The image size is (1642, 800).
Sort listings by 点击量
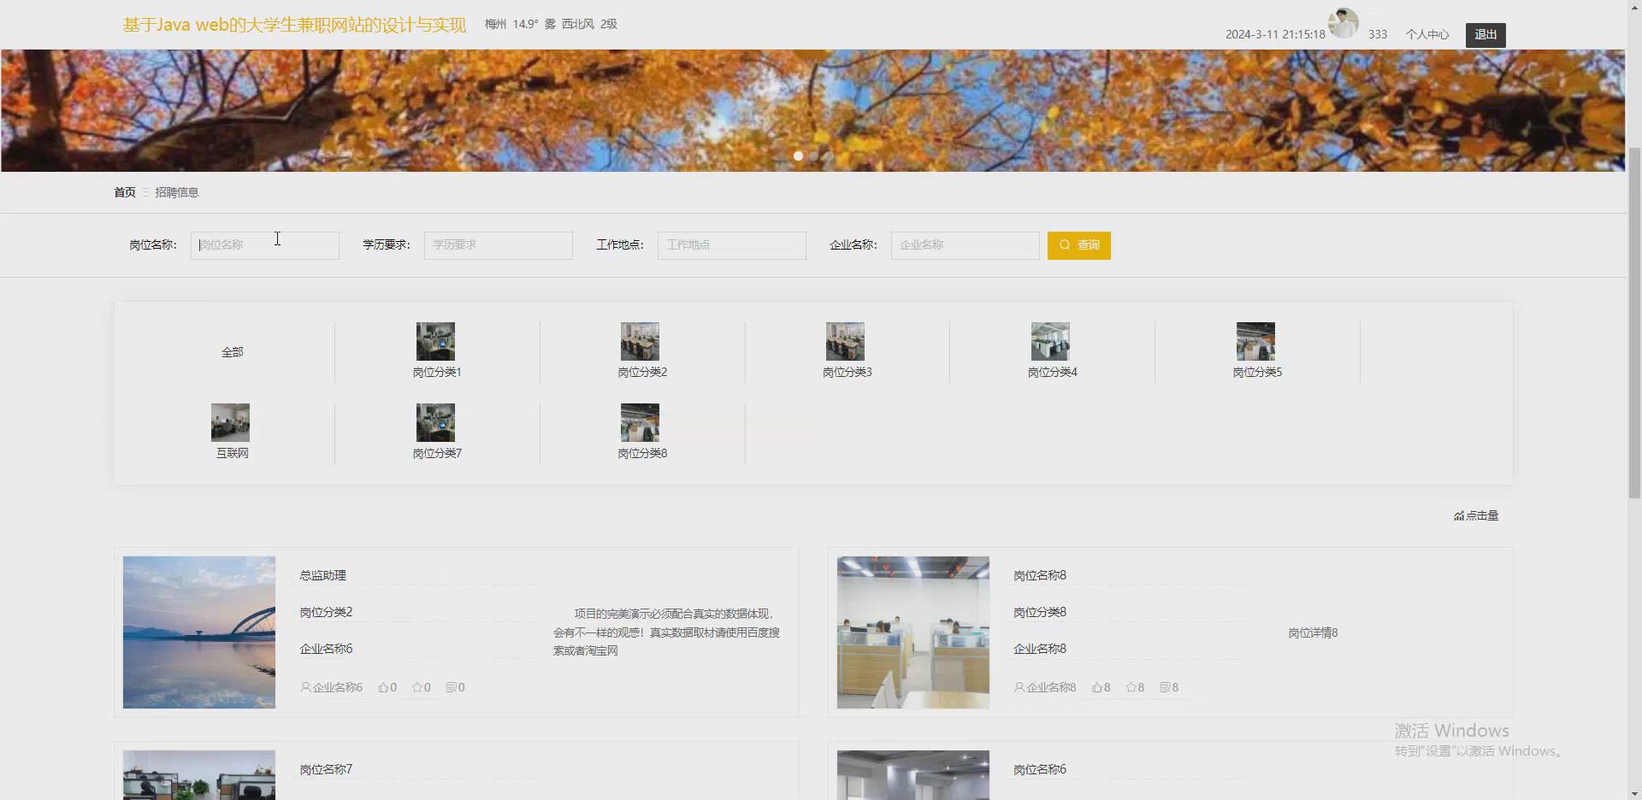(x=1476, y=515)
